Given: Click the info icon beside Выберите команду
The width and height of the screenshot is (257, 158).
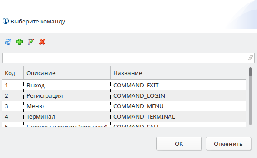Looking at the screenshot, I should [6, 21].
